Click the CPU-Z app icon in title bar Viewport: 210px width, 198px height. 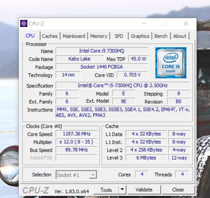(24, 23)
